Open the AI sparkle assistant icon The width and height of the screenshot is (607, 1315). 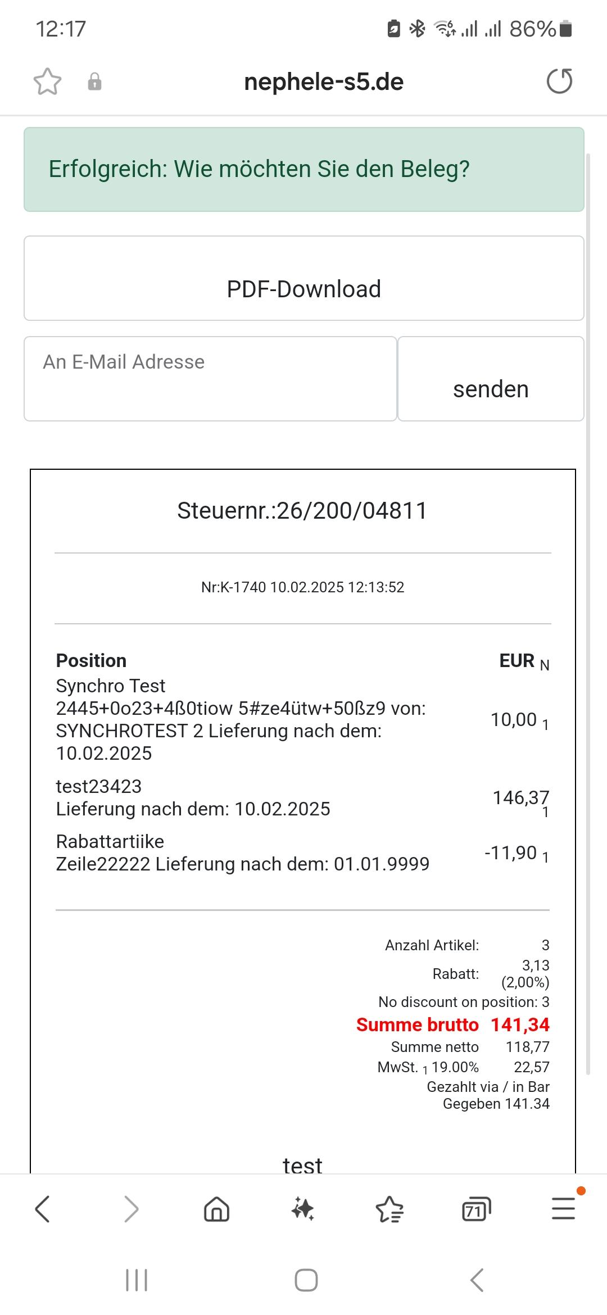(x=303, y=1209)
